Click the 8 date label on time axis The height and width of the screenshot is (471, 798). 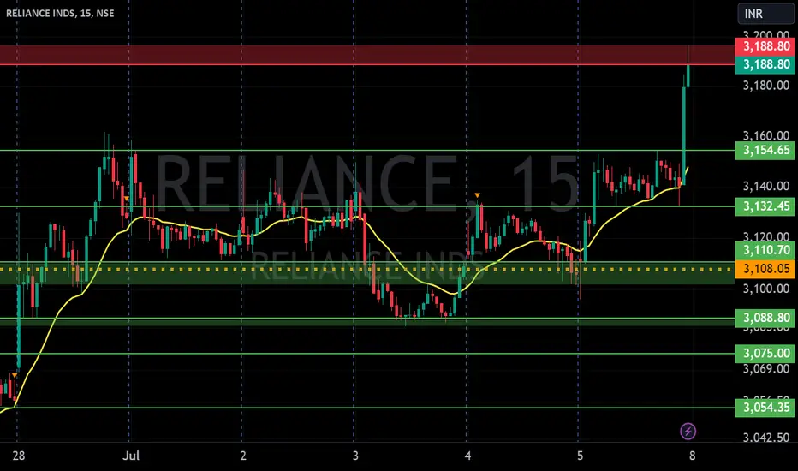tap(692, 456)
